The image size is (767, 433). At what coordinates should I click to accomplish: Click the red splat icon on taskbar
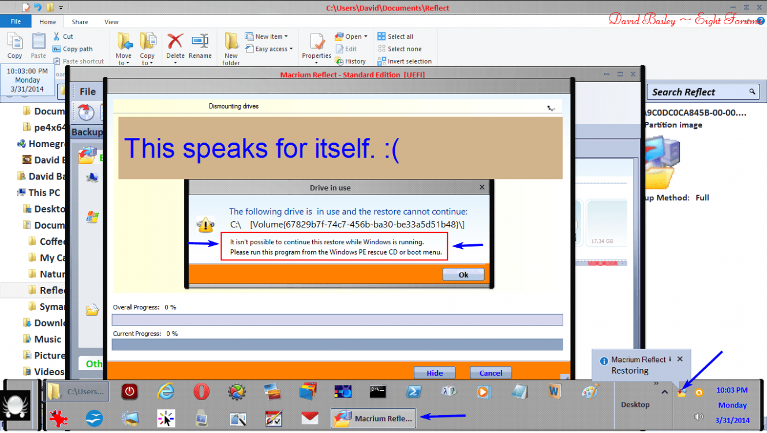[58, 418]
